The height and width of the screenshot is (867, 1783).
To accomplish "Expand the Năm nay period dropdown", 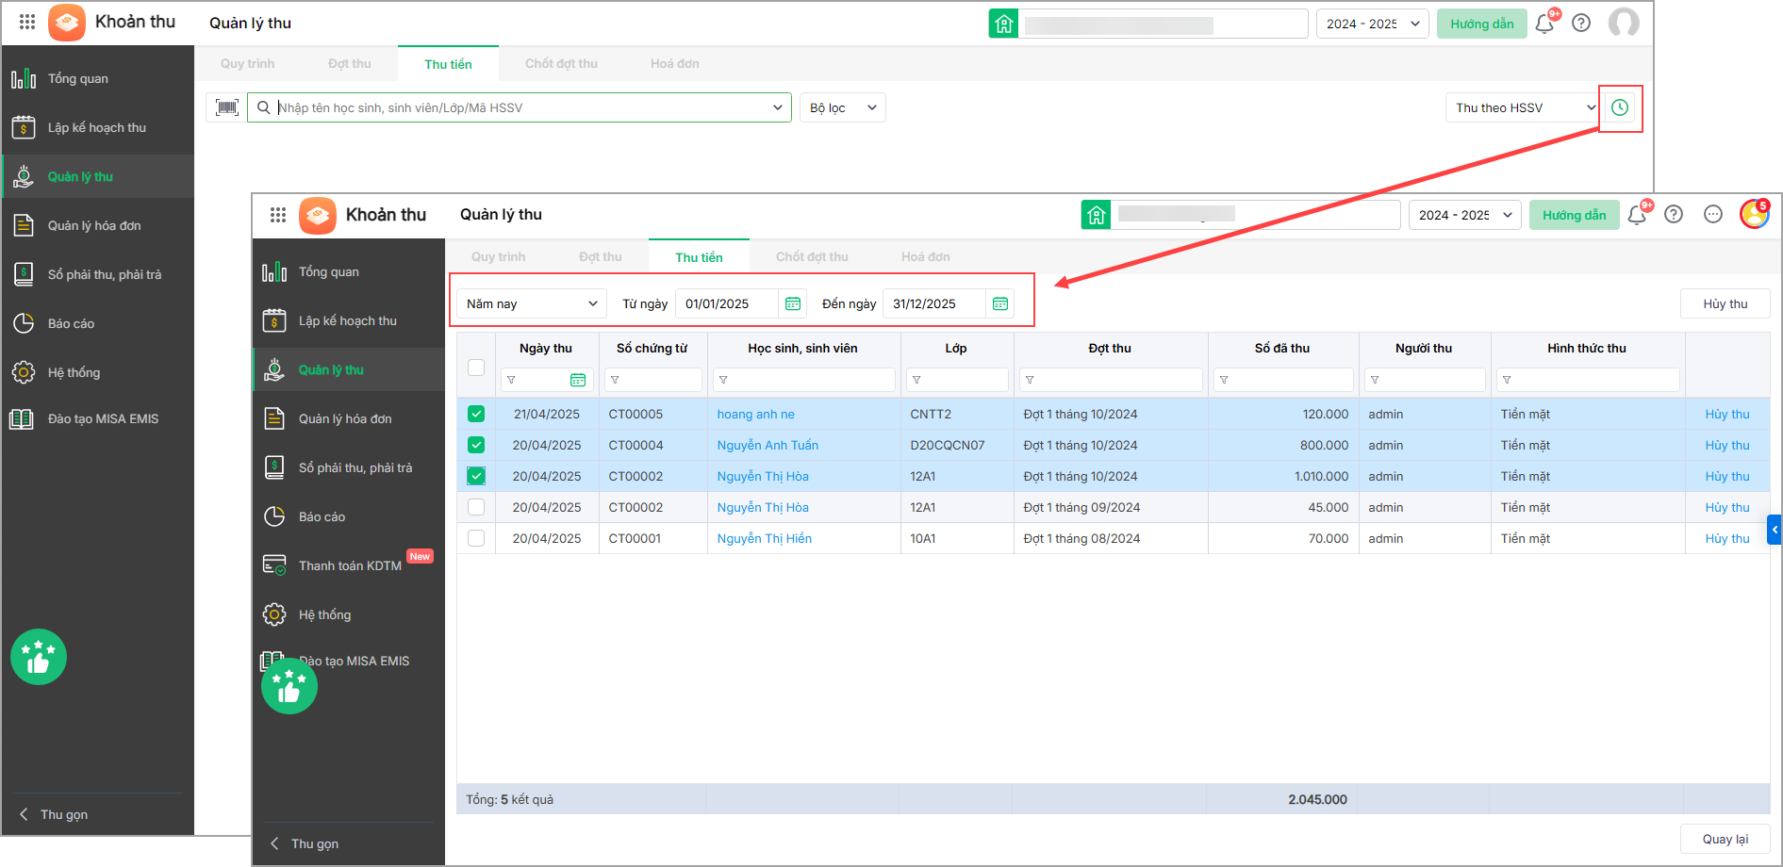I will pos(532,303).
